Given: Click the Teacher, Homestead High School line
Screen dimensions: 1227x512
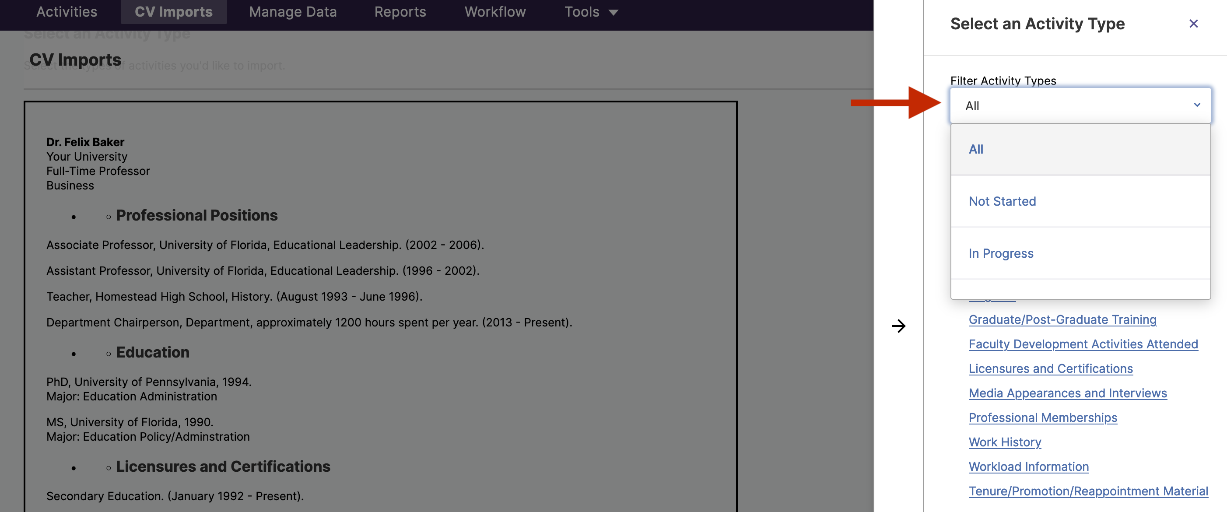Looking at the screenshot, I should [235, 296].
